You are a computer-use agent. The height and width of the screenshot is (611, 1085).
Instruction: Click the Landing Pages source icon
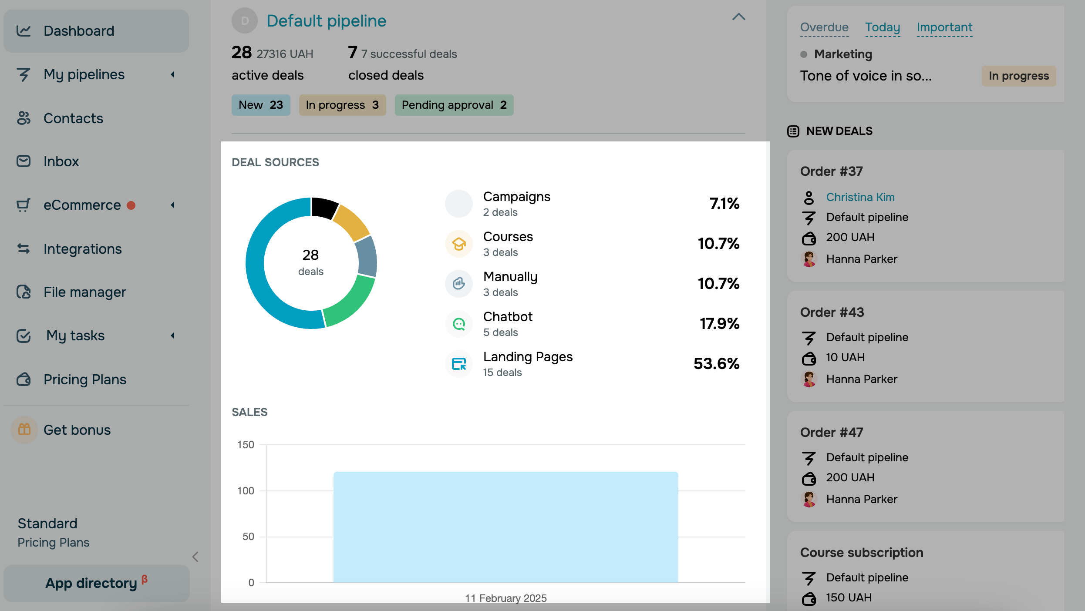point(458,364)
